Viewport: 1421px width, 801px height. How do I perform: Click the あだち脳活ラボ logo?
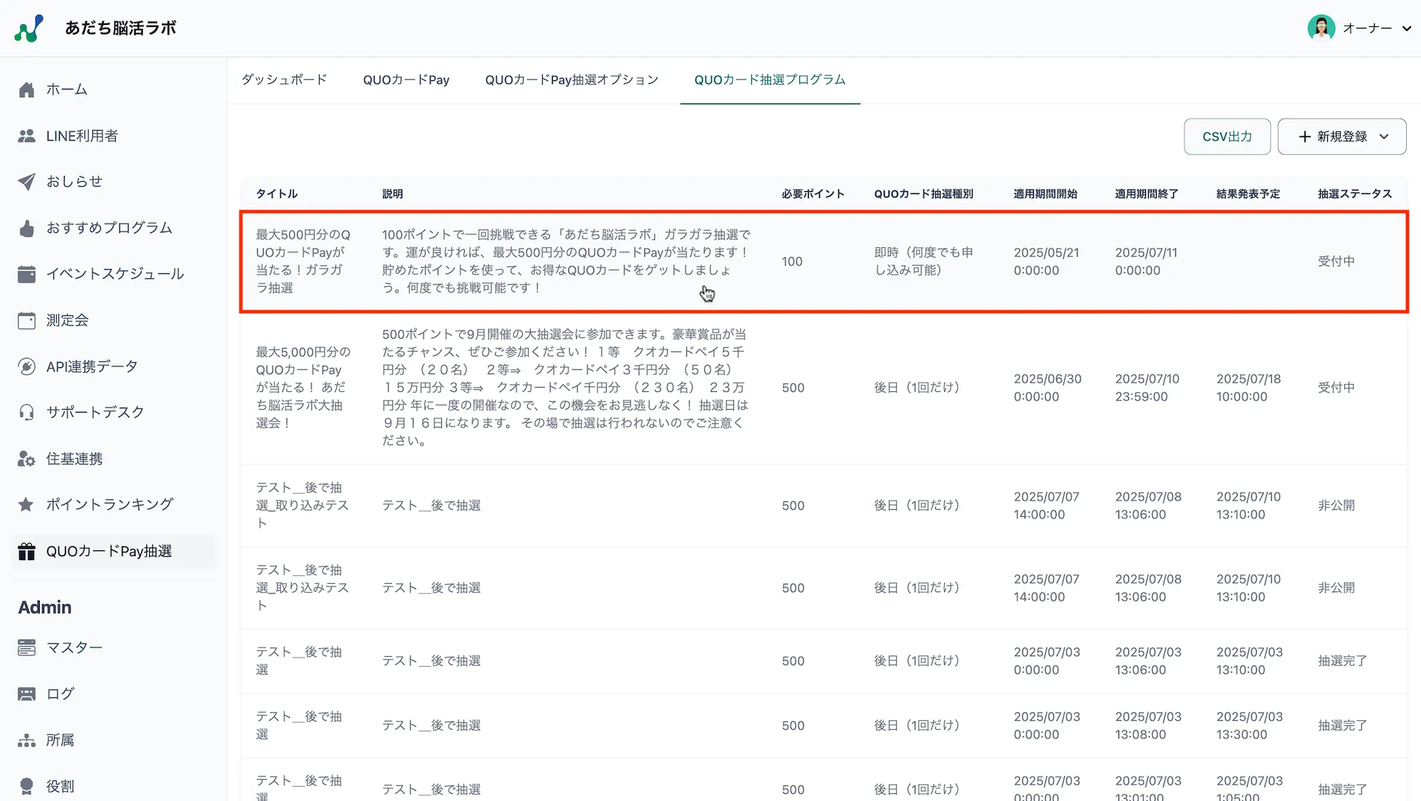click(29, 28)
